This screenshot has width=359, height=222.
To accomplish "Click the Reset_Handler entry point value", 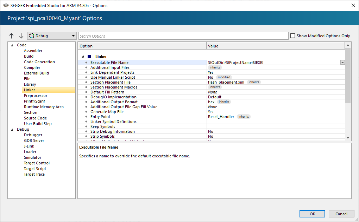I will 221,117.
